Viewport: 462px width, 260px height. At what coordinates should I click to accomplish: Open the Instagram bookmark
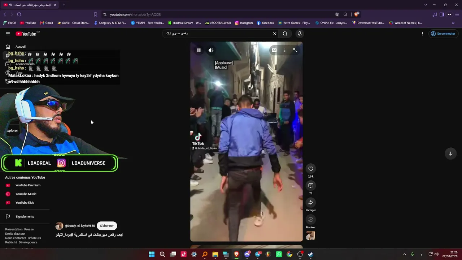[244, 23]
